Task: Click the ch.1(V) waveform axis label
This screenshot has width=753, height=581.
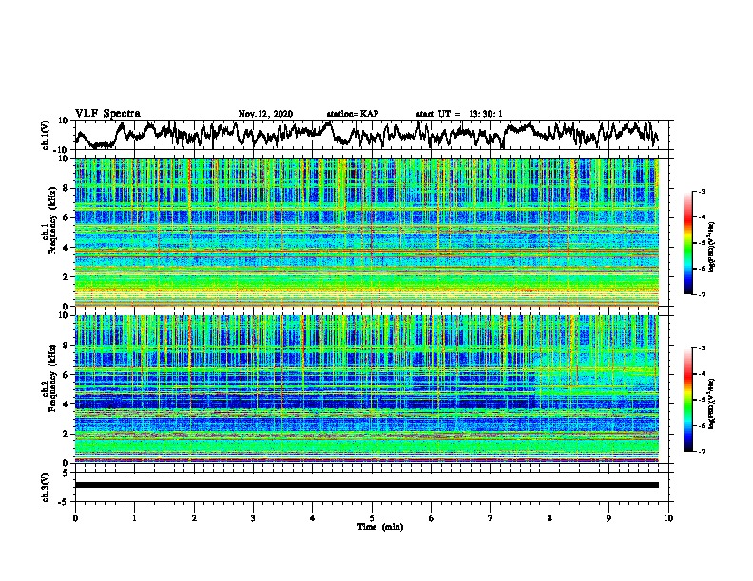Action: pos(46,135)
